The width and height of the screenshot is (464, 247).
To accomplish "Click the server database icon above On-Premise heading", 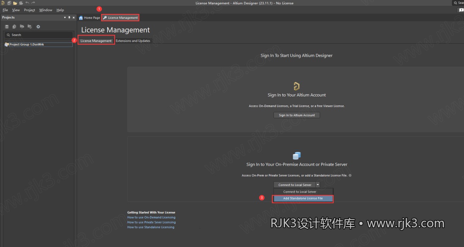I will tap(297, 156).
